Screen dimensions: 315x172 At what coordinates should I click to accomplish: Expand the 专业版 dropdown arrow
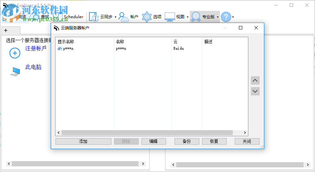pos(218,17)
